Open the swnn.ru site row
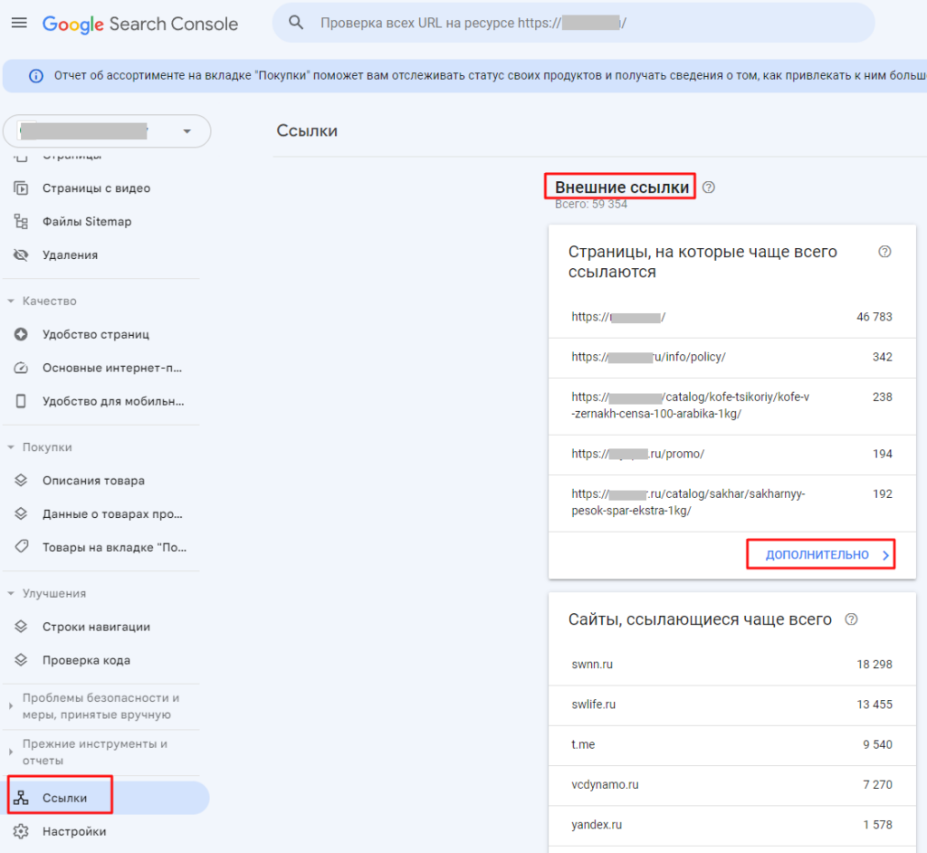927x853 pixels. click(x=731, y=665)
